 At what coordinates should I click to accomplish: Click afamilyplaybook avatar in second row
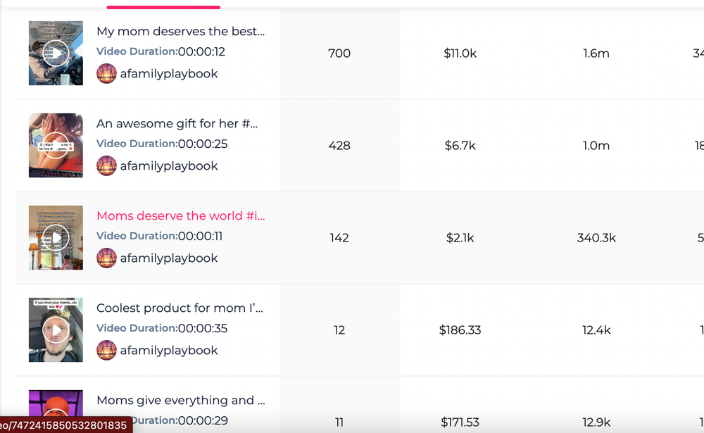[x=106, y=165]
